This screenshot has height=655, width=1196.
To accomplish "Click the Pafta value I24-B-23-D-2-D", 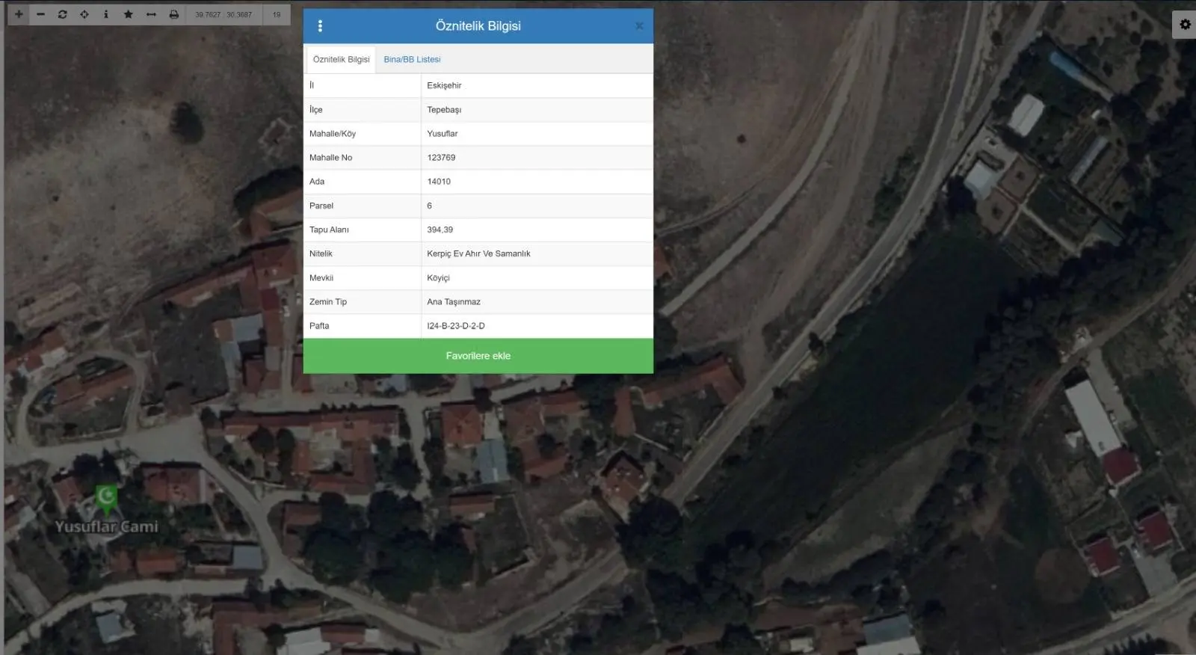I will click(456, 326).
